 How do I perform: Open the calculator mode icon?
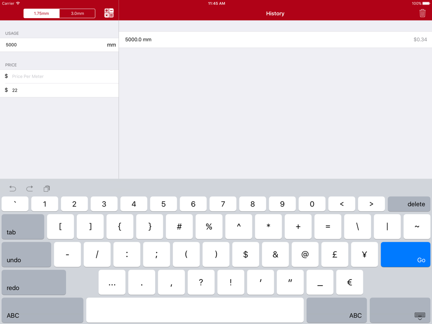pos(109,13)
